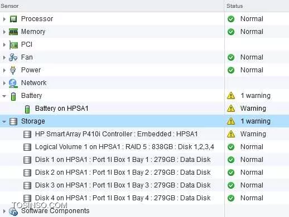Click the Disk 1 drive icon

(x=27, y=160)
